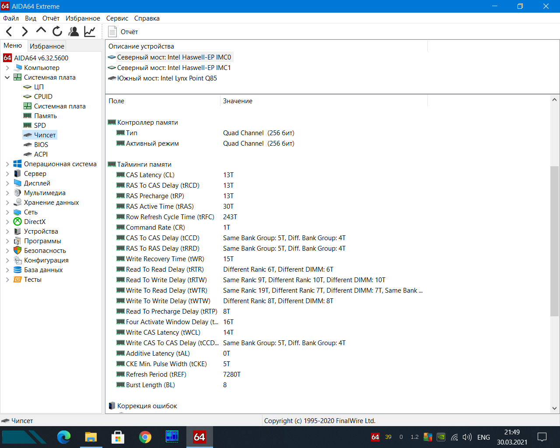Select the Refresh Period (tREF) row
560x448 pixels.
[x=267, y=374]
